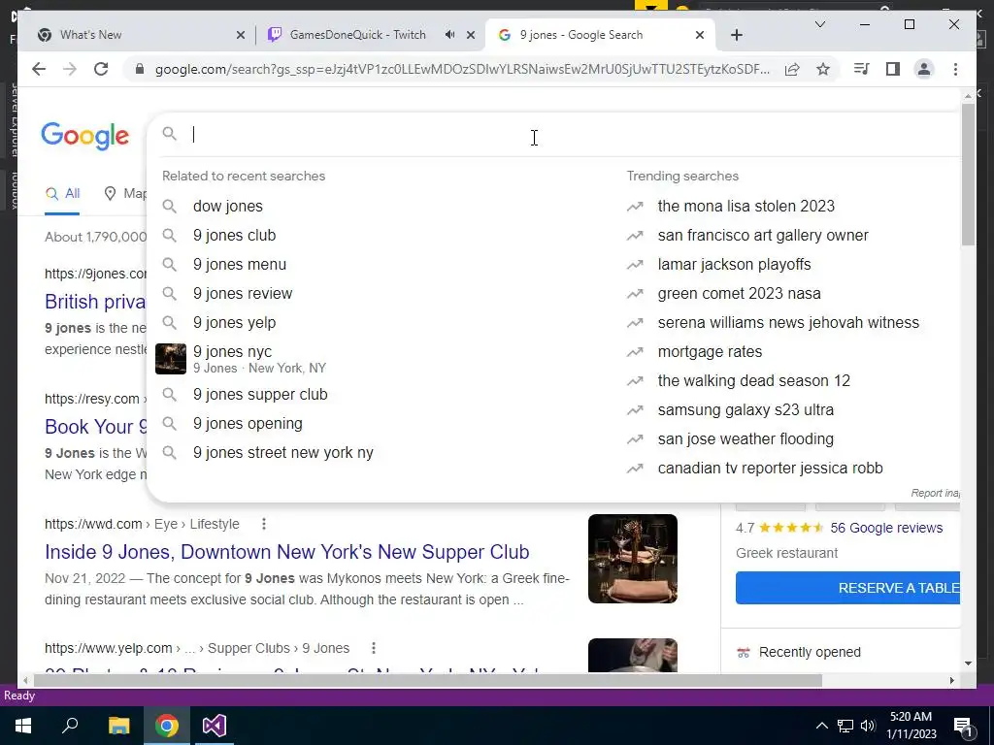Open Chrome's three-dot menu

pos(955,69)
